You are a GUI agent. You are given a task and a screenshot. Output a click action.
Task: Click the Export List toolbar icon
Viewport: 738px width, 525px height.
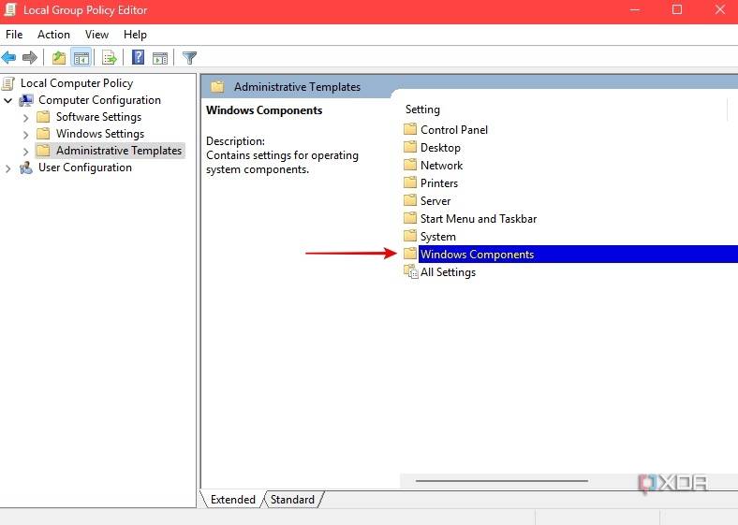point(110,58)
